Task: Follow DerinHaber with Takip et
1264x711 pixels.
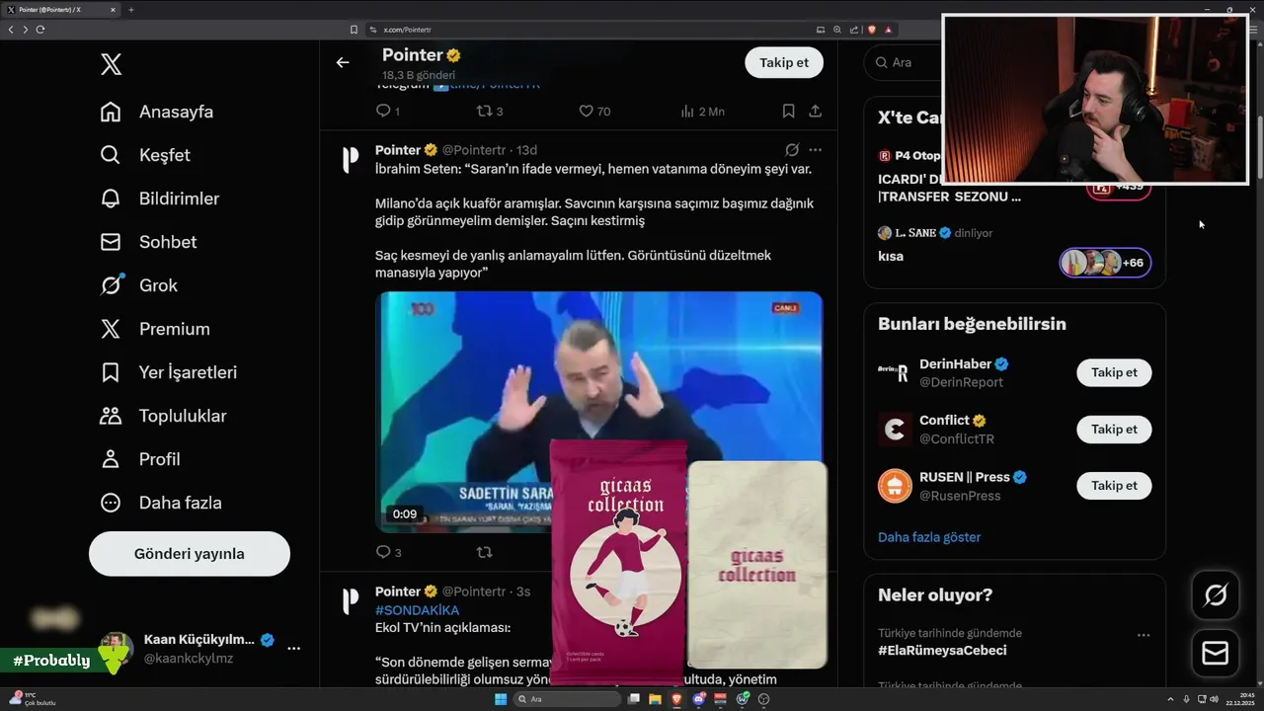Action: pyautogui.click(x=1114, y=372)
